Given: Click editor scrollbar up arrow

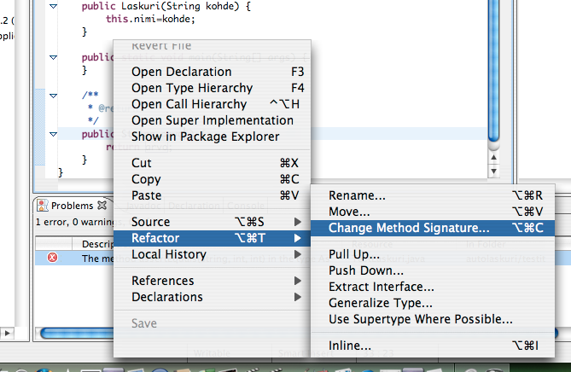Looking at the screenshot, I should click(493, 157).
